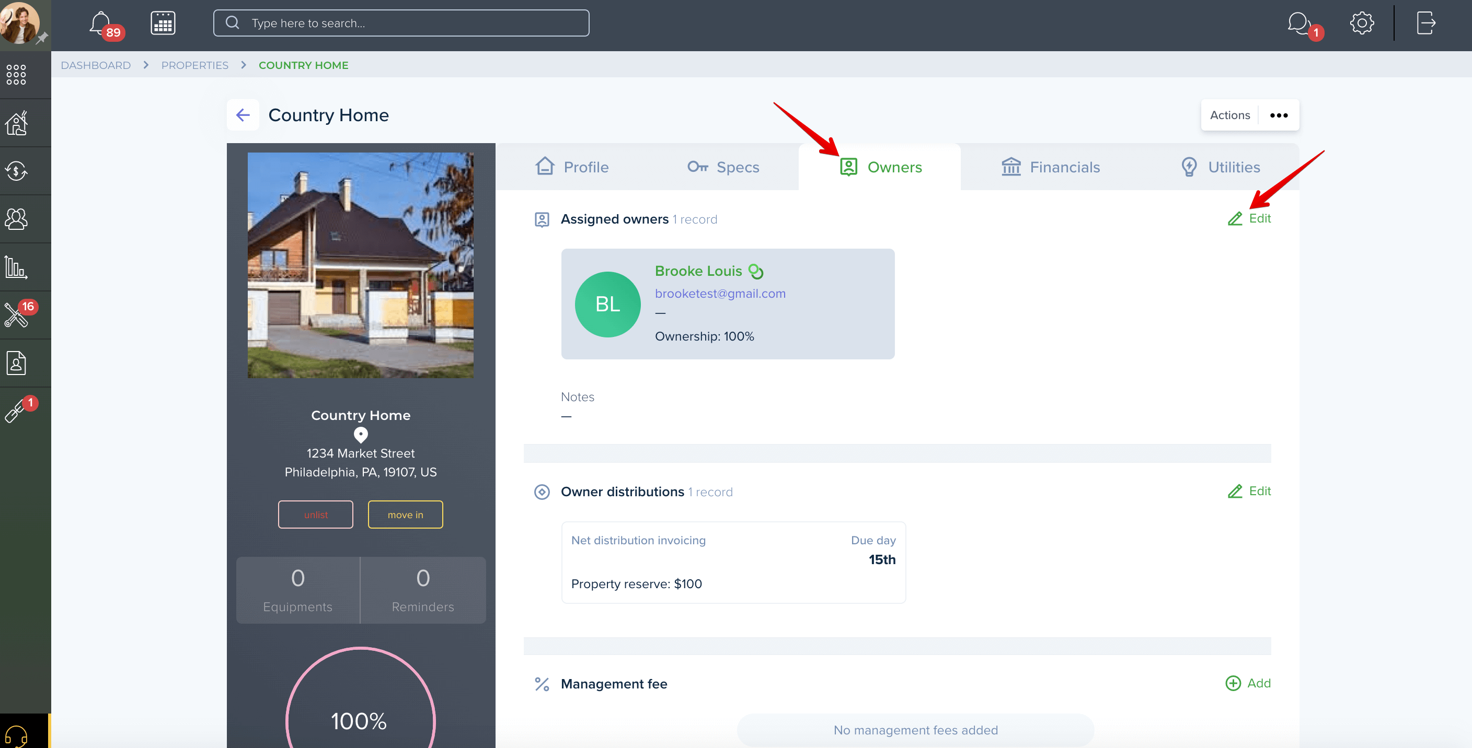The width and height of the screenshot is (1472, 748).
Task: Click the logout icon
Action: tap(1425, 24)
